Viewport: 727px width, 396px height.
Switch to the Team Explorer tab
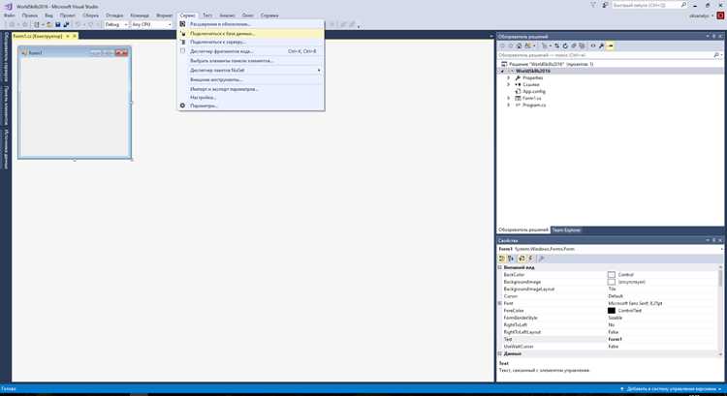(566, 230)
